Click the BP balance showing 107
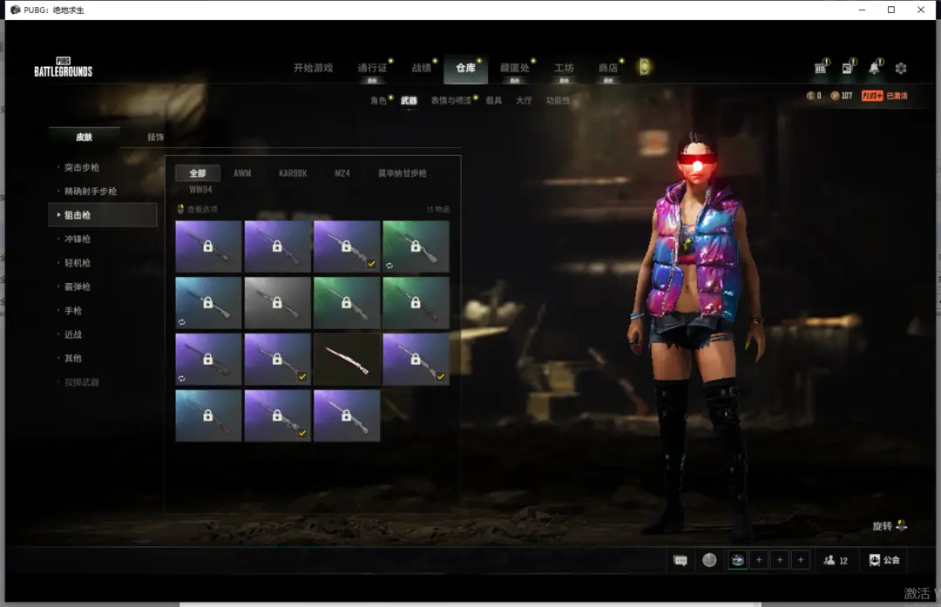This screenshot has height=607, width=941. (x=842, y=96)
